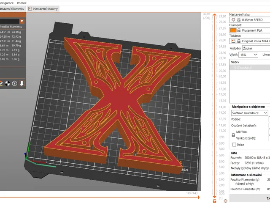This screenshot has height=203, width=270.
Task: Open the Světové souřadnice coordinate dropdown
Action: tap(249, 113)
